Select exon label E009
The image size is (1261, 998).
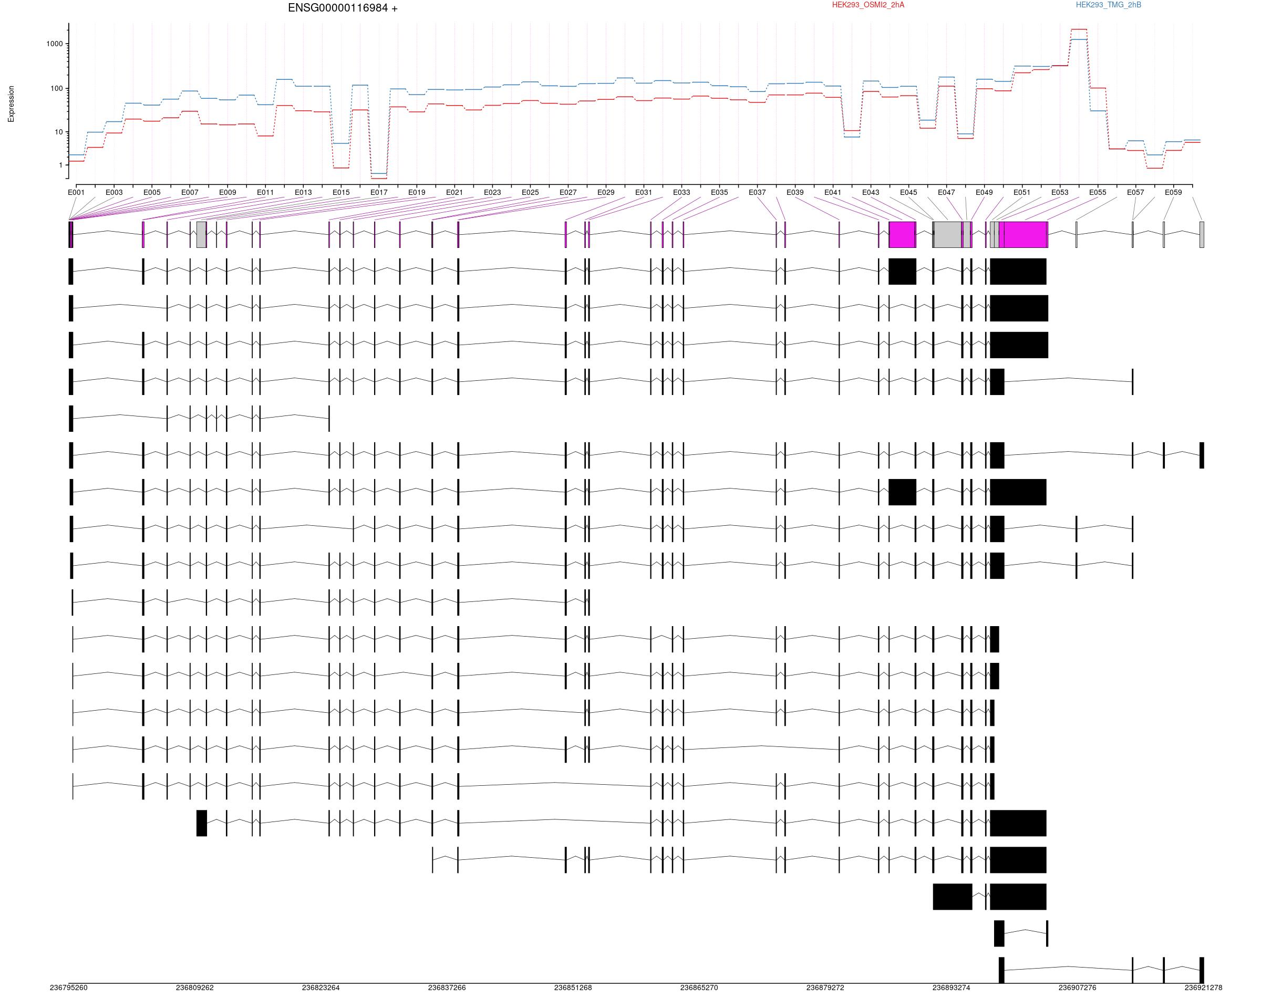coord(228,192)
